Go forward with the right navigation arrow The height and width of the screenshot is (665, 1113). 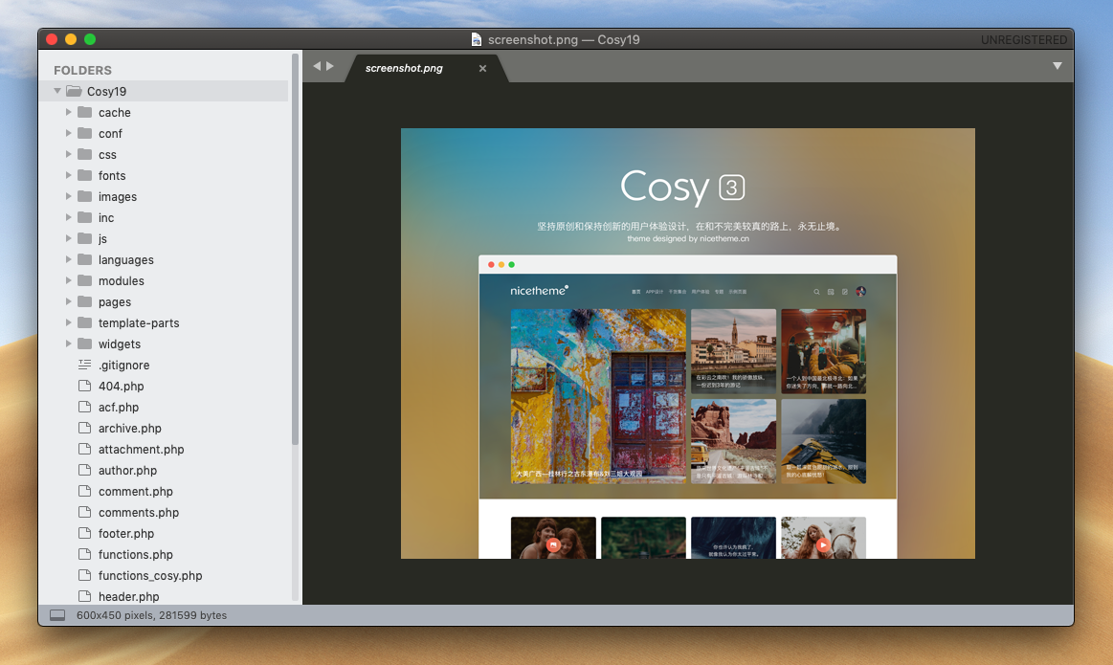[x=330, y=66]
